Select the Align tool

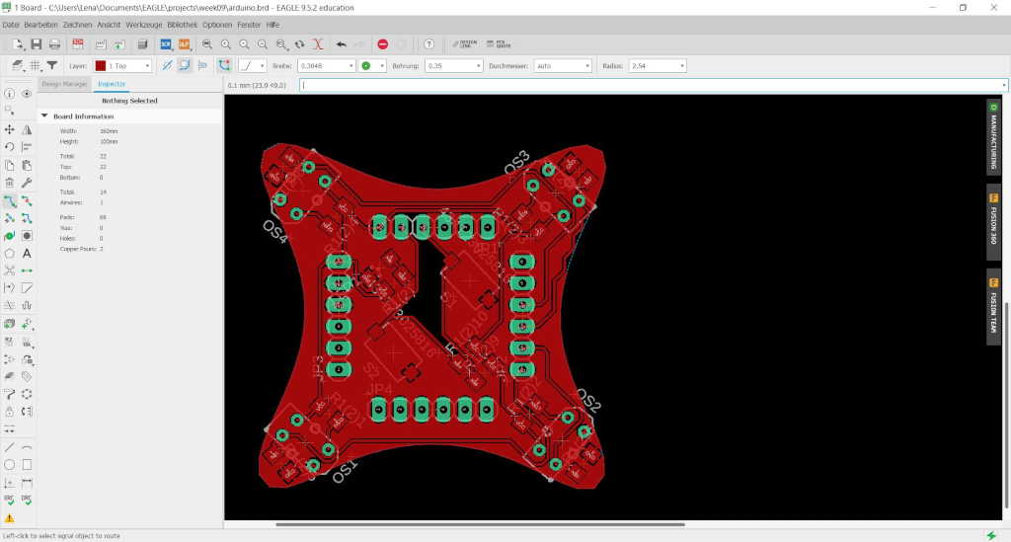[x=27, y=147]
